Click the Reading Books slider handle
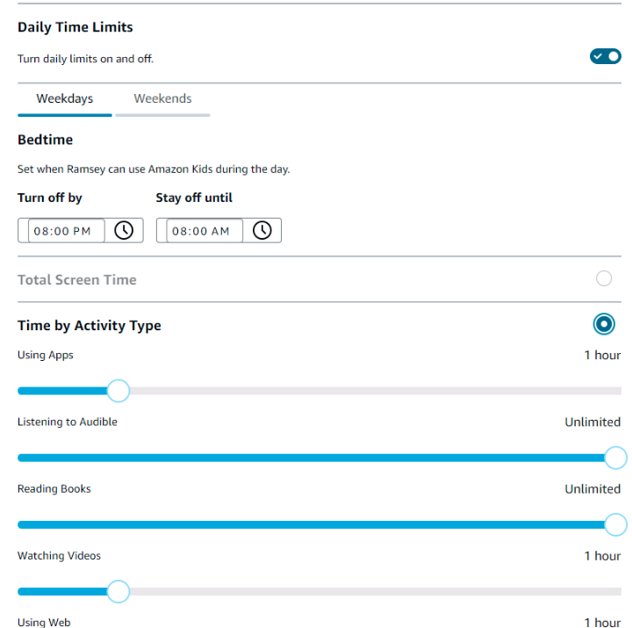632x628 pixels. coord(615,524)
